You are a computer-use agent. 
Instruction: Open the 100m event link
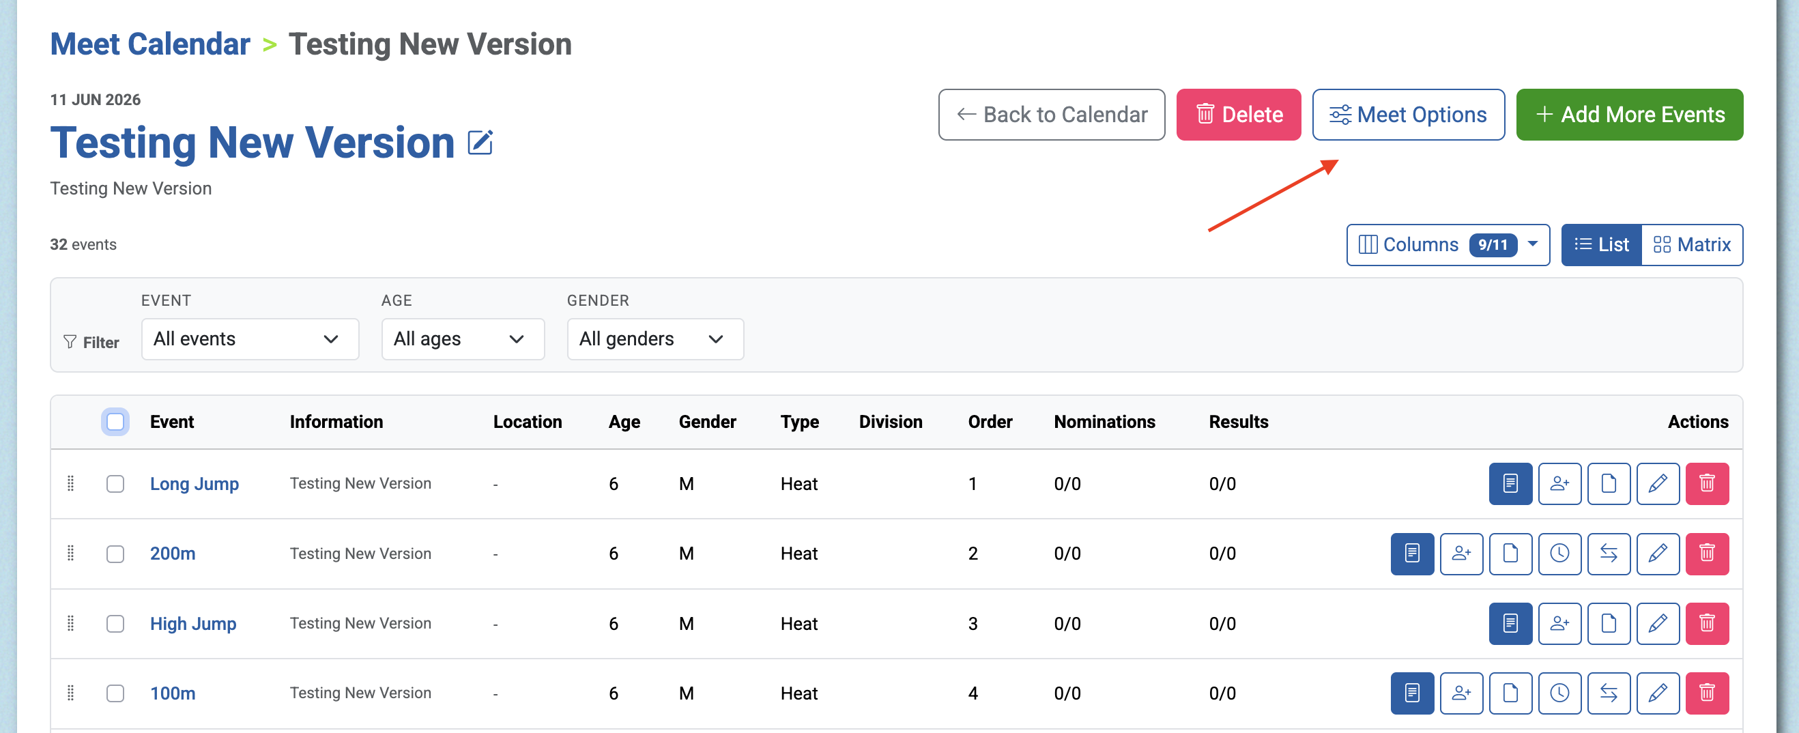point(173,693)
